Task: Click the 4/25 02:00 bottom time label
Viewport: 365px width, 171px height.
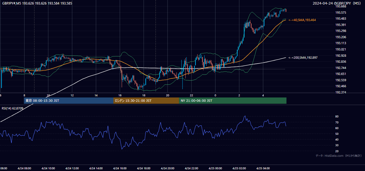Action: click(x=239, y=168)
